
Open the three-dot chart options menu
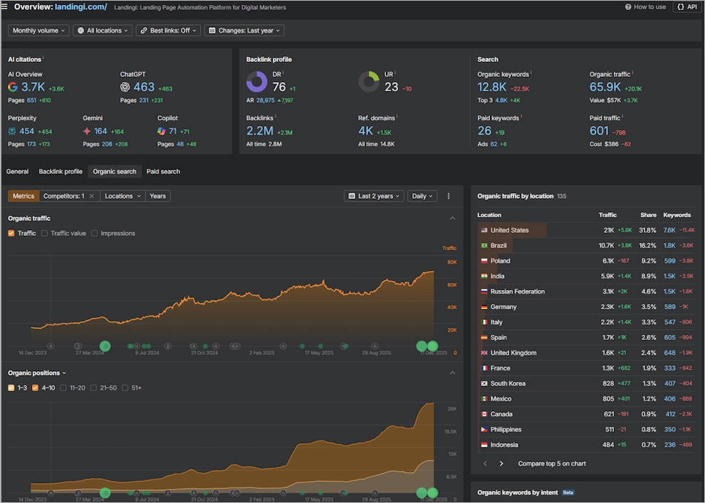449,196
